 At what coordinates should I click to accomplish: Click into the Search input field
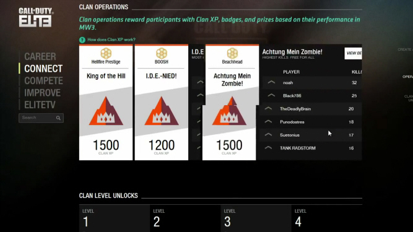click(38, 118)
